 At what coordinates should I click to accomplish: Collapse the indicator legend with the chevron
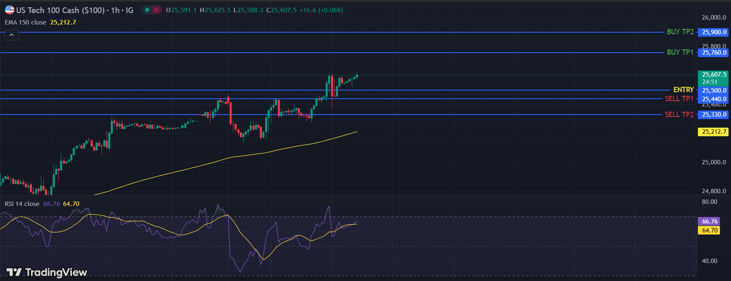pos(11,35)
